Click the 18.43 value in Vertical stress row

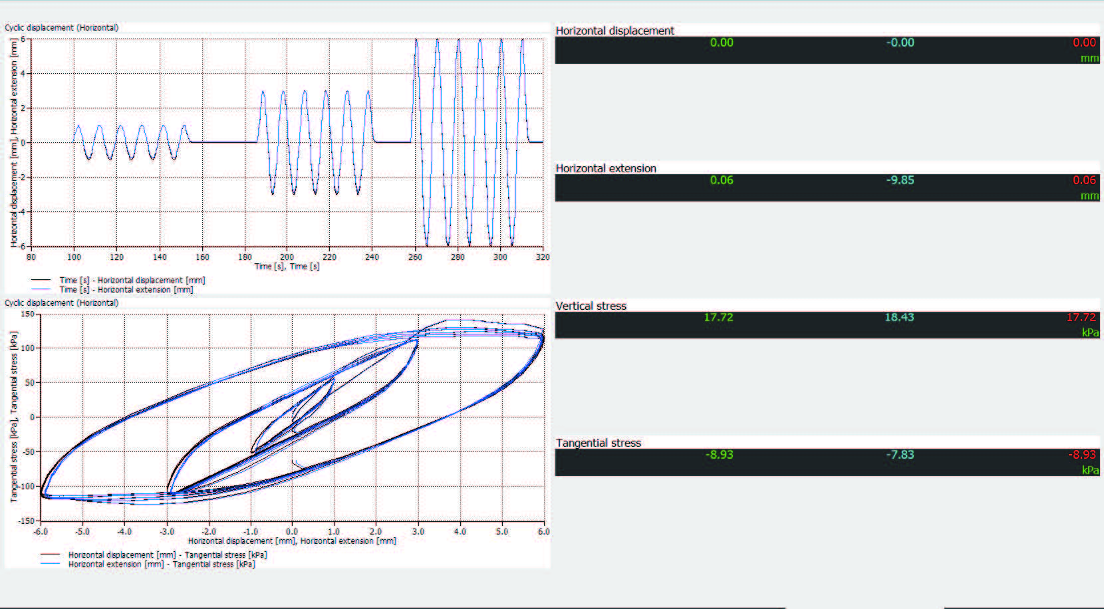(899, 317)
